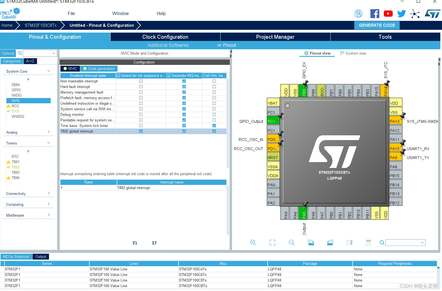The image size is (442, 291).
Task: Click the horizontal flip view icon
Action: click(368, 243)
